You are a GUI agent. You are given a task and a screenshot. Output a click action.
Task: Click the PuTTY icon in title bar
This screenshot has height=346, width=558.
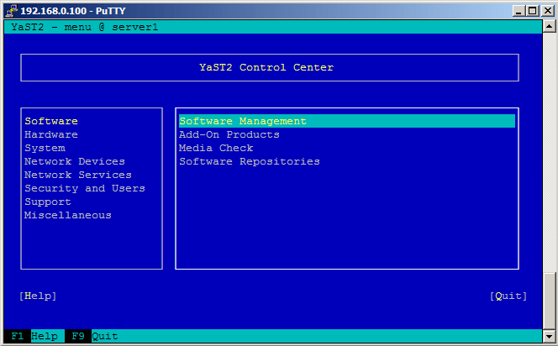(x=11, y=10)
